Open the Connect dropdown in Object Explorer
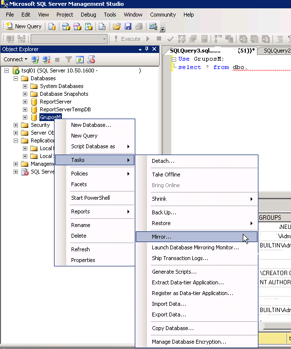This screenshot has height=349, width=291. coord(15,59)
